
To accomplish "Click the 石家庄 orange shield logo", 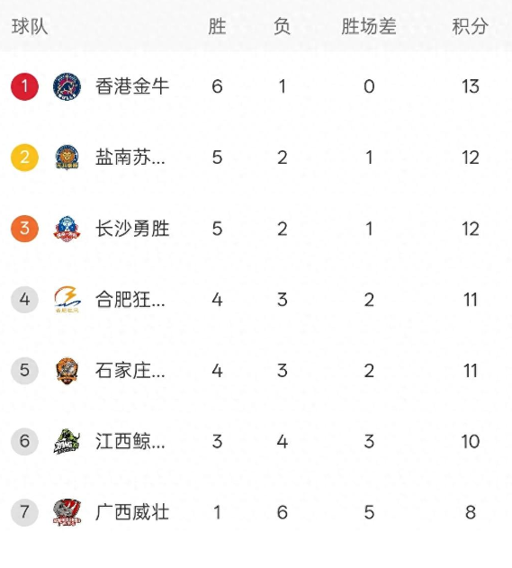I will point(67,371).
